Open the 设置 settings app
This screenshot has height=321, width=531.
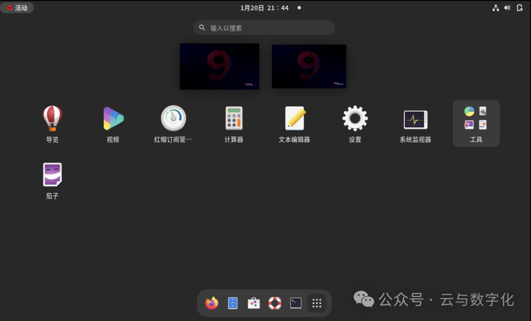click(354, 118)
